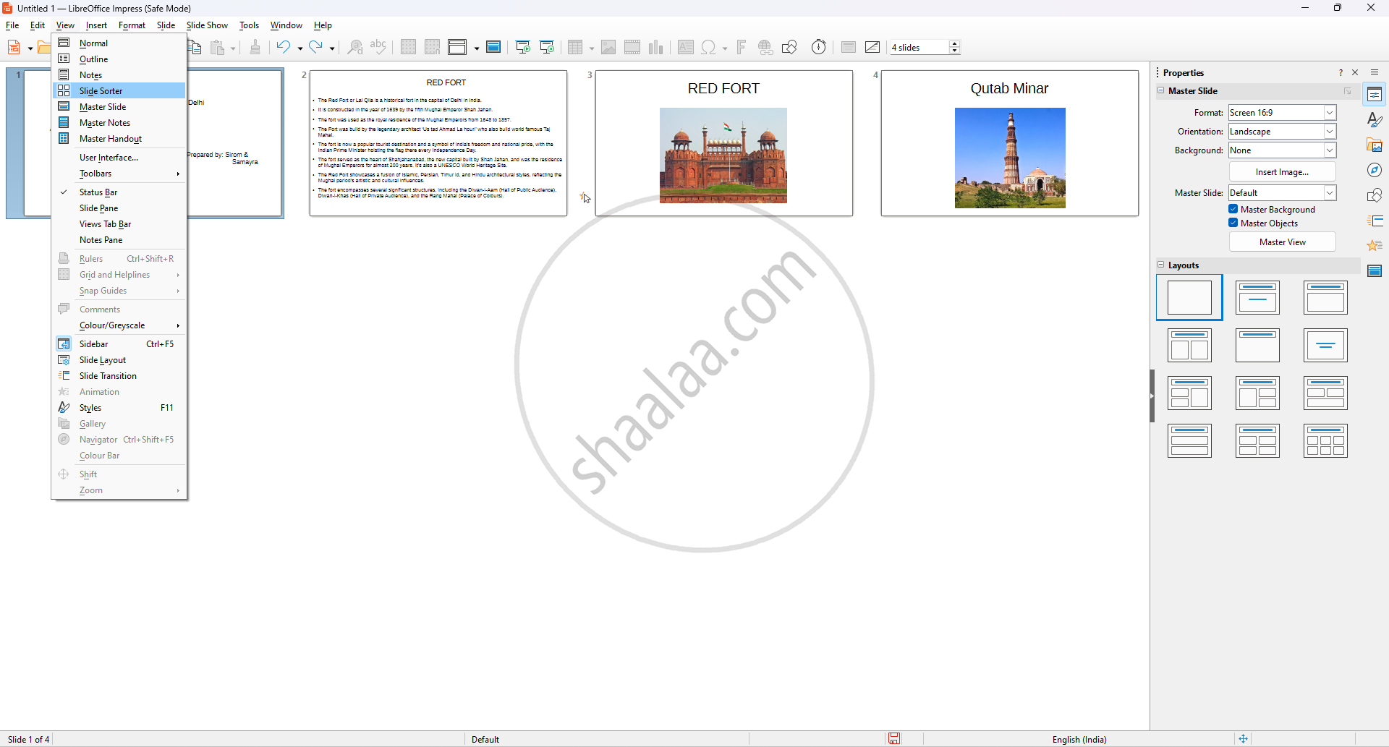1389x747 pixels.
Task: Select Master Slide from View menu
Action: coord(103,107)
